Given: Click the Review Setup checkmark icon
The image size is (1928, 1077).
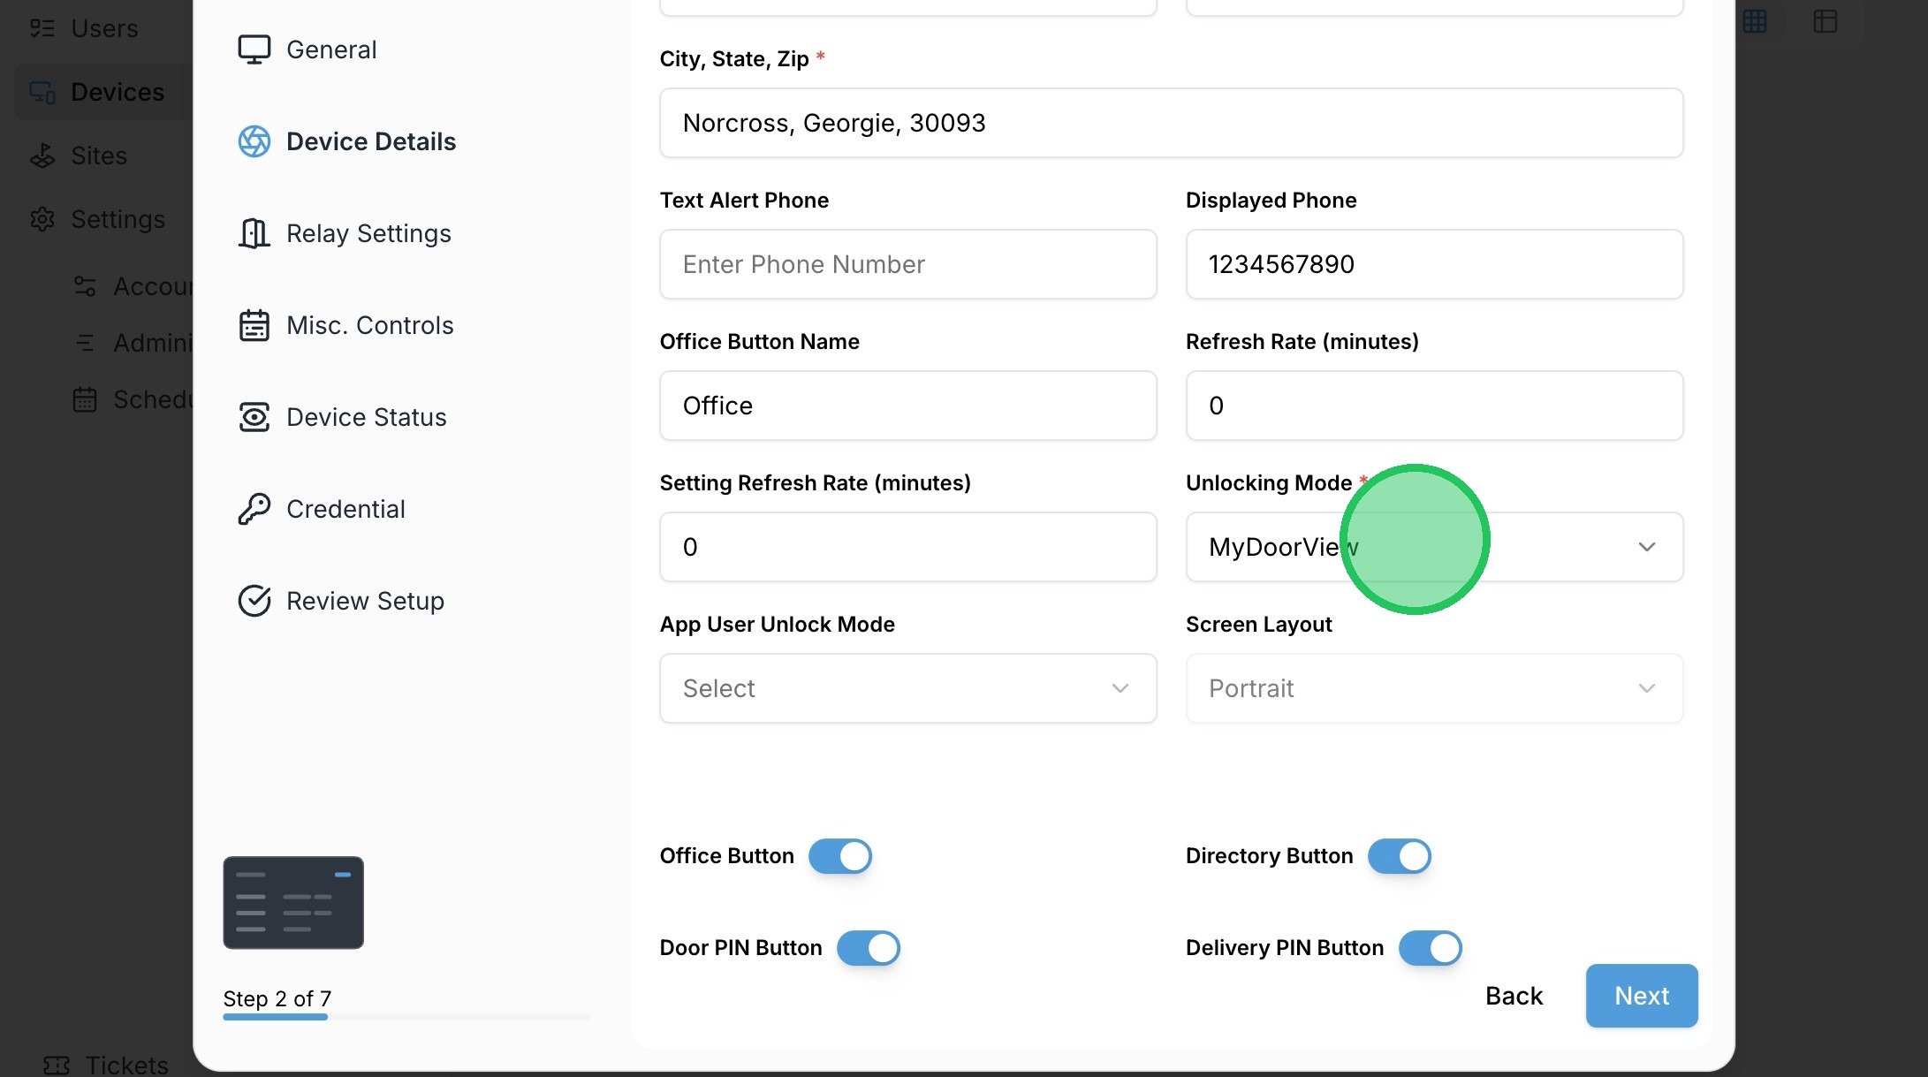Looking at the screenshot, I should pyautogui.click(x=254, y=601).
